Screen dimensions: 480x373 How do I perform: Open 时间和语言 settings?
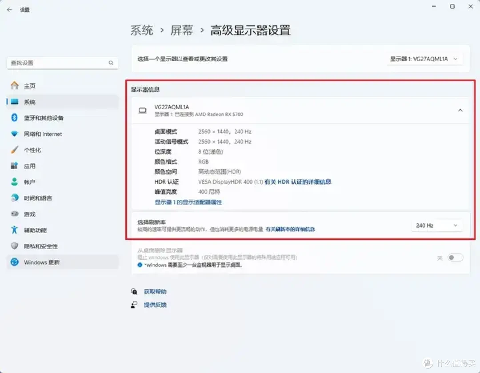[63, 198]
